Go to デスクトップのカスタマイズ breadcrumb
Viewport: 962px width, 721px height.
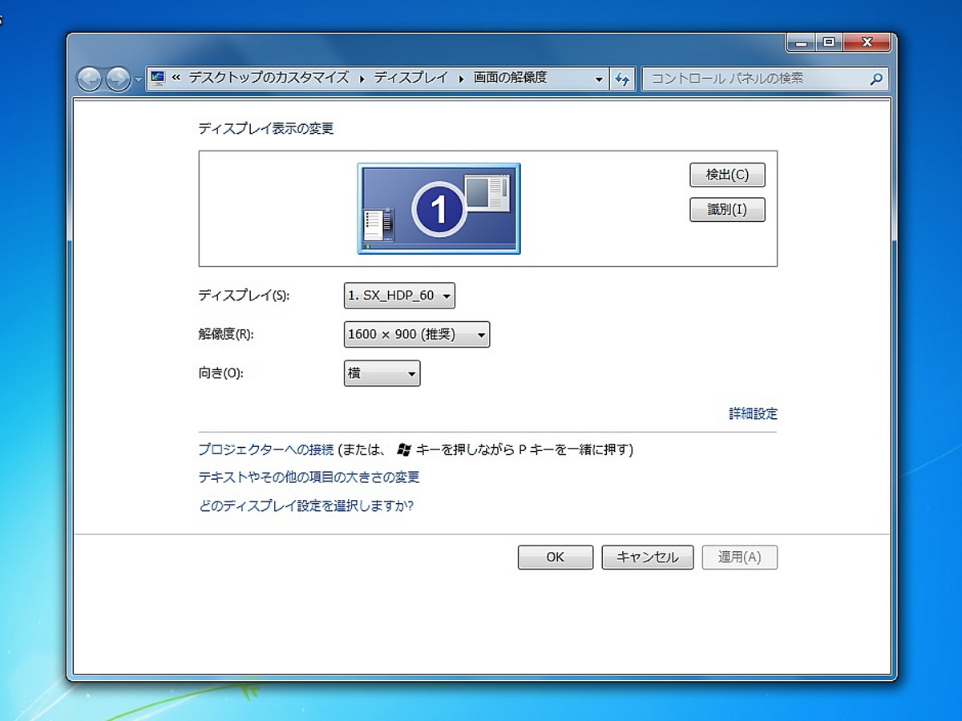click(269, 78)
